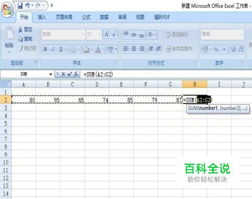Apply comma style format
Screen dimensions: 252x199
[x=224, y=49]
